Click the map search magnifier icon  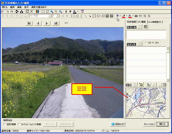pyautogui.click(x=148, y=85)
